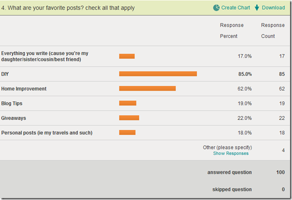Select the Giveaways answer label
The width and height of the screenshot is (292, 200).
[14, 118]
